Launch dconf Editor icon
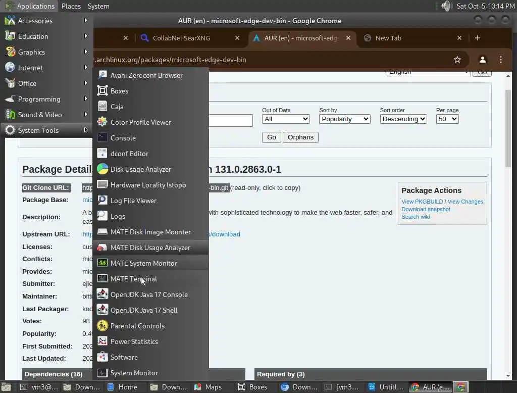Viewport: 517px width, 393px height. (102, 154)
